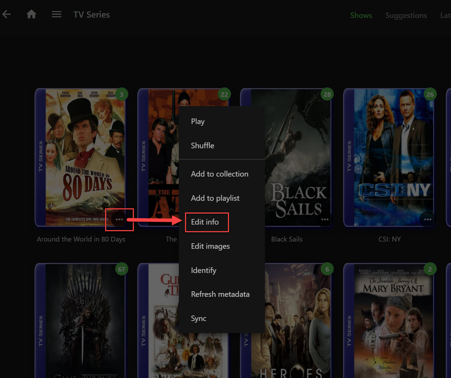
Task: Open the three-dot menu on CSI: NY
Action: pos(428,219)
